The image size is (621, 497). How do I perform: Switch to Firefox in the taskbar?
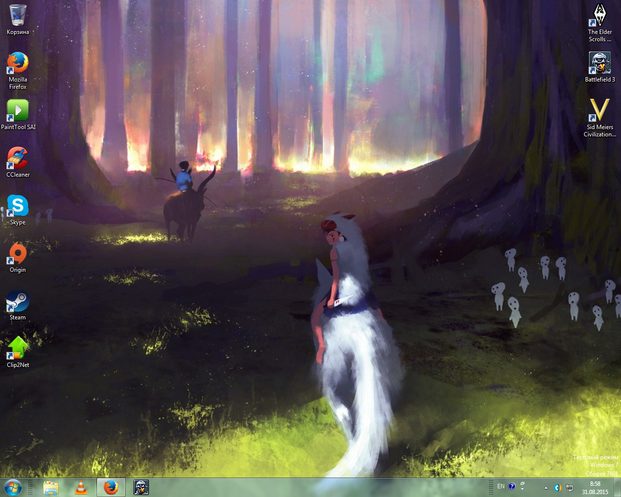[x=111, y=487]
